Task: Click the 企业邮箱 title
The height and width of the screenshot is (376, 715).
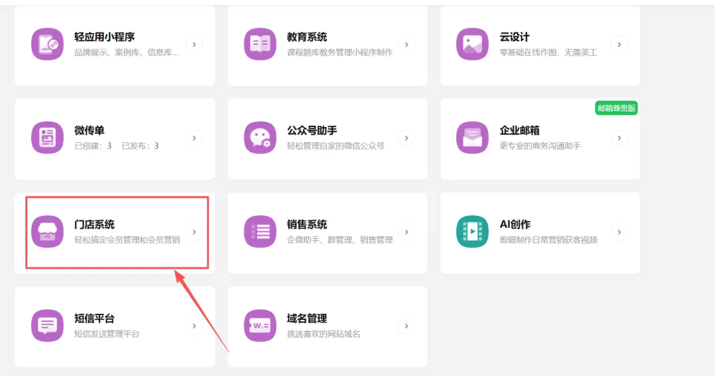Action: click(520, 130)
